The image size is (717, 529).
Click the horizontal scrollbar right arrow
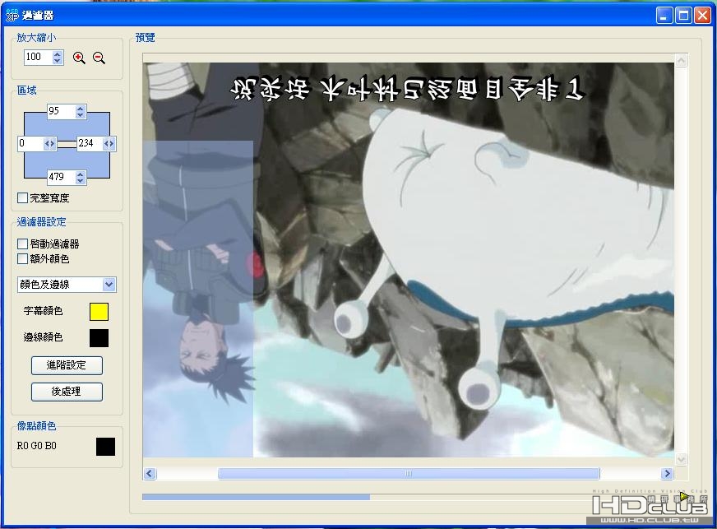(x=667, y=473)
